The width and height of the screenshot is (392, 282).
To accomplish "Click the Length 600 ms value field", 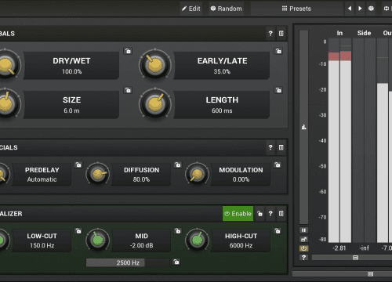I will pyautogui.click(x=222, y=105).
